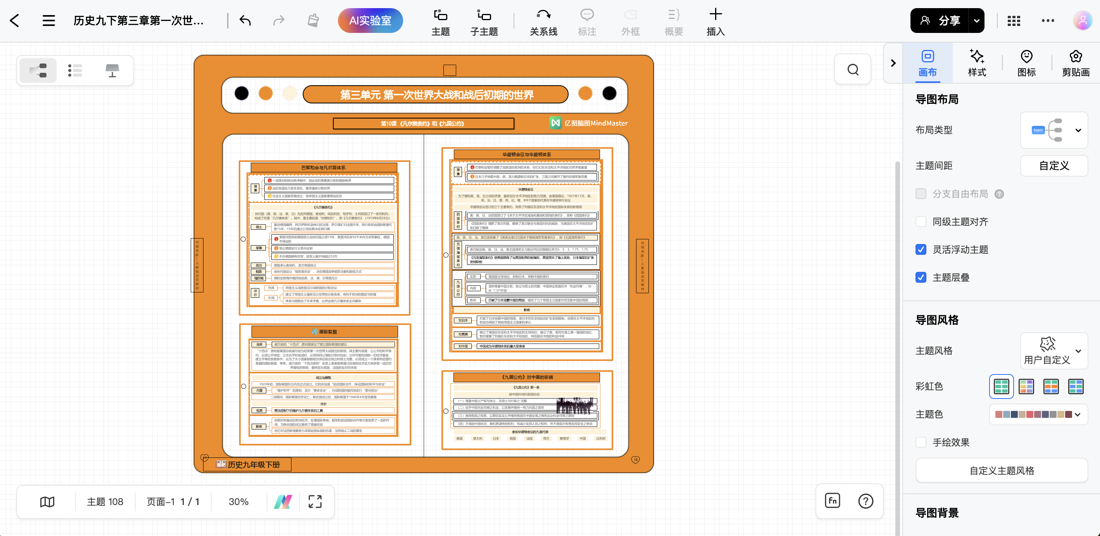Click the undo arrow icon

click(245, 20)
